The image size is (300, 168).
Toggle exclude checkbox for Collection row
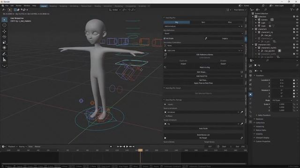pos(294,17)
